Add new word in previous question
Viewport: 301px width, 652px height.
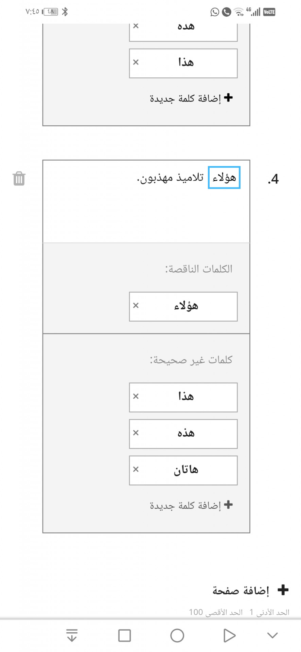click(x=191, y=98)
